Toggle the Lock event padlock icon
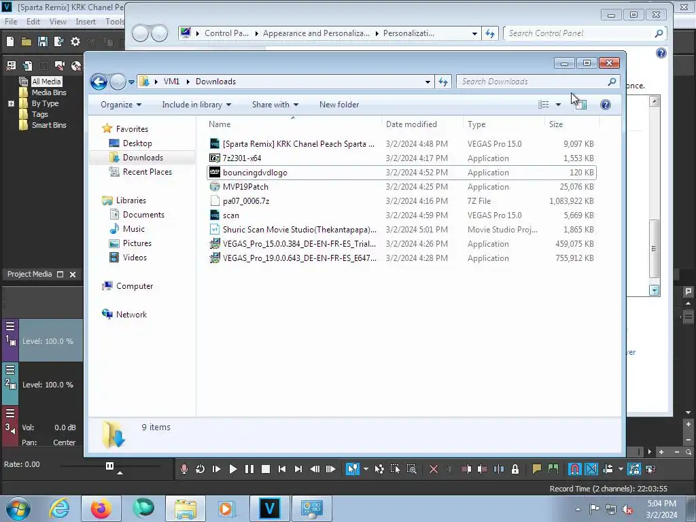 [x=515, y=469]
